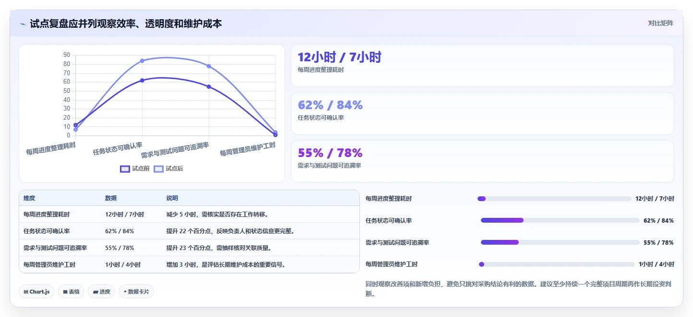Click the 试点后 data point at 78 for 需求与测试问题可追溯率
The width and height of the screenshot is (693, 317).
[x=209, y=66]
